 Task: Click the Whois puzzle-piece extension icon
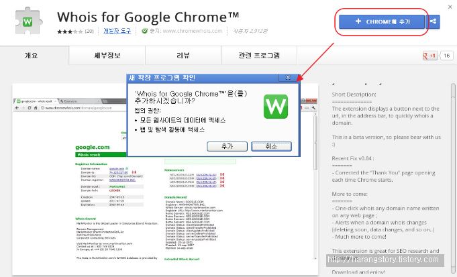(x=28, y=21)
